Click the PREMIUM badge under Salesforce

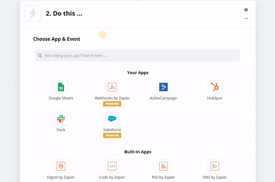click(112, 136)
